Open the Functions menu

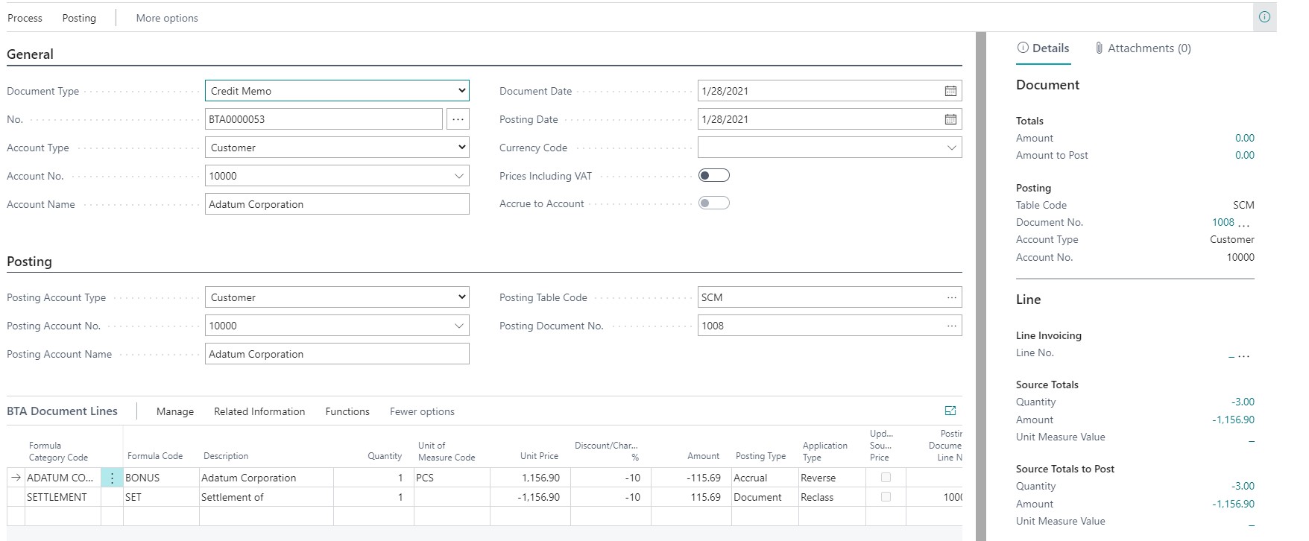(347, 411)
